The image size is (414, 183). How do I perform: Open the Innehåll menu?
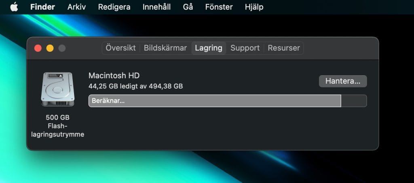156,7
